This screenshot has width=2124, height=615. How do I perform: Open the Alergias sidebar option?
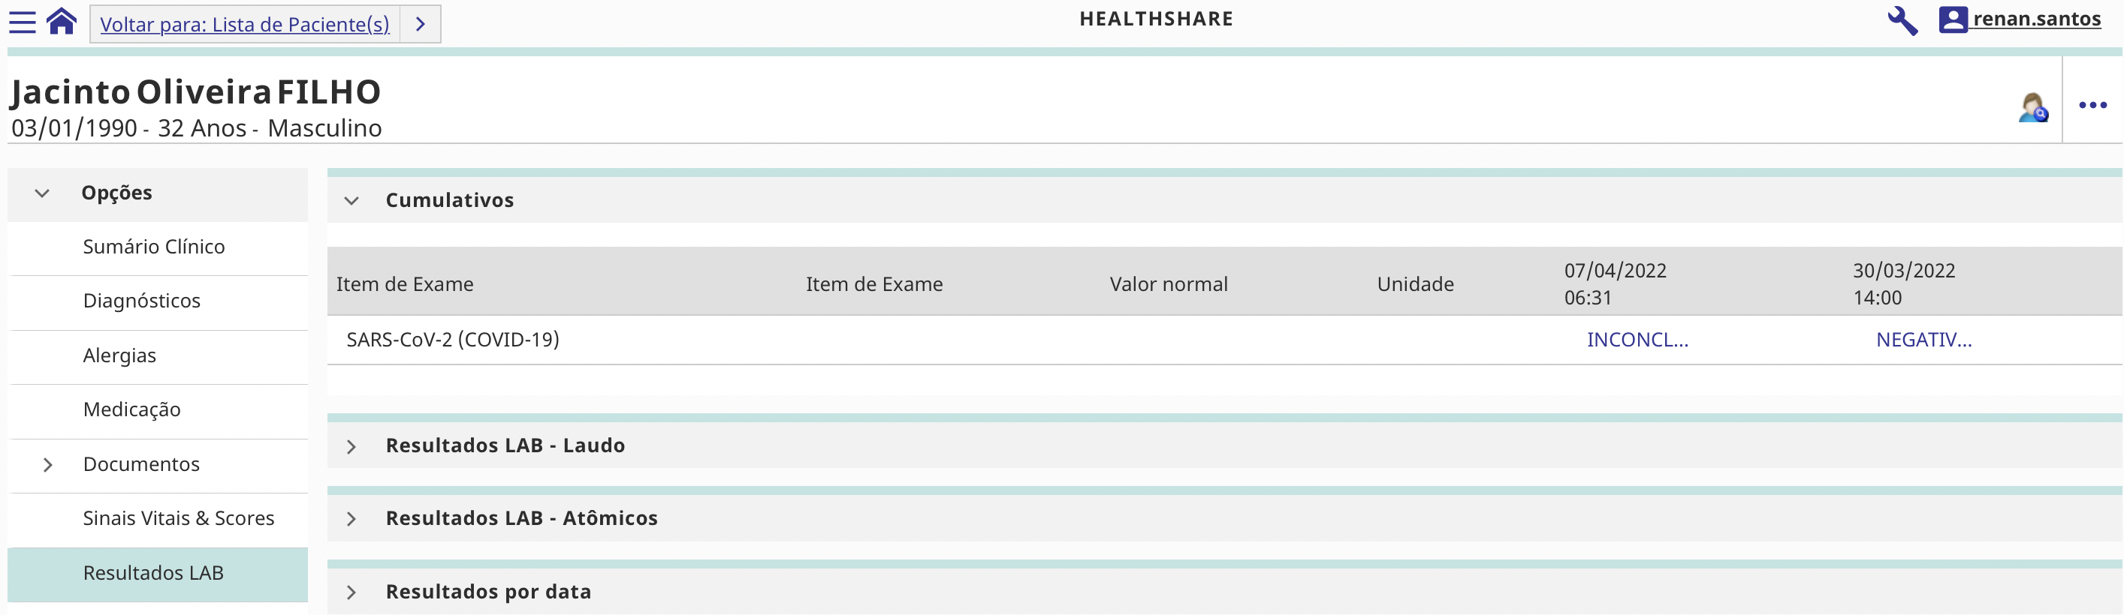[x=119, y=355]
